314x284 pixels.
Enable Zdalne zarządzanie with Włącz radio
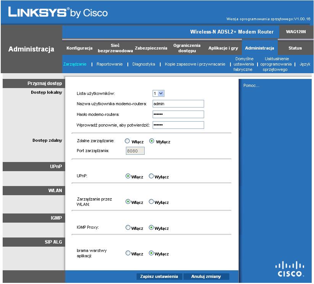point(127,141)
